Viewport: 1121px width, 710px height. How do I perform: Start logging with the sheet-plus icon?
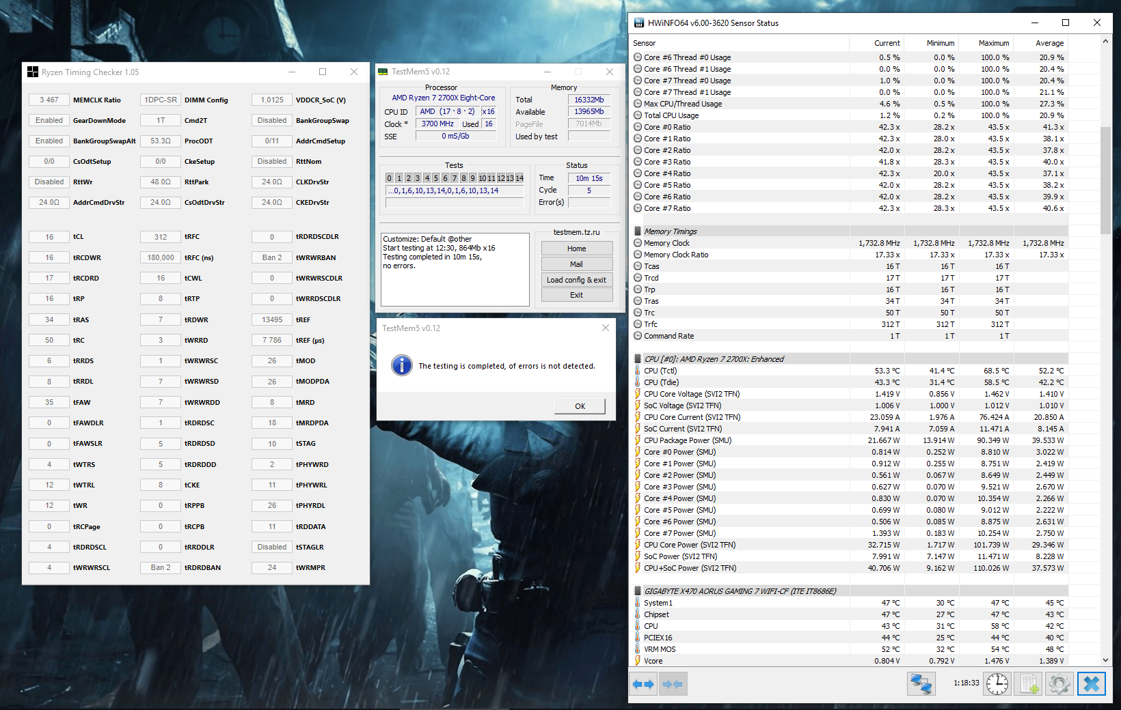point(1028,683)
